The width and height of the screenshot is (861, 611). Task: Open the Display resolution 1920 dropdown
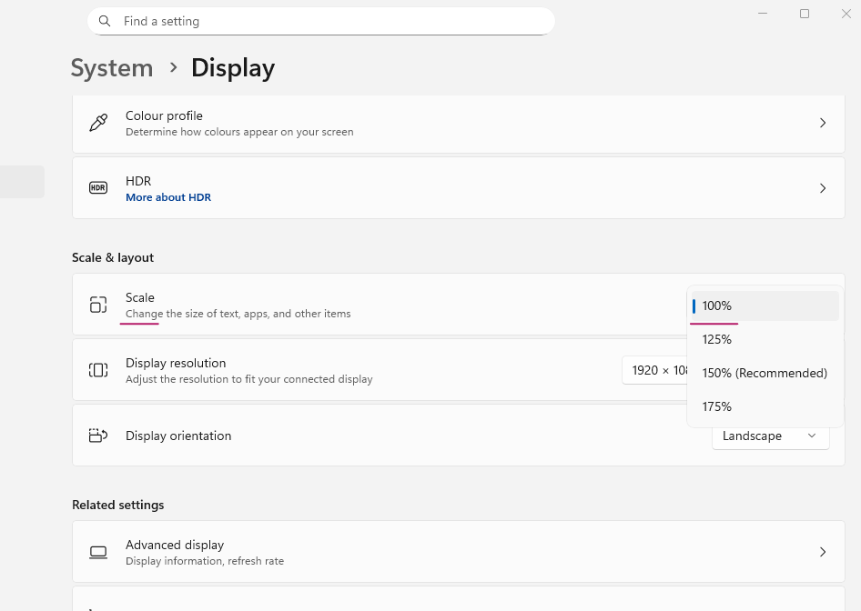[655, 370]
